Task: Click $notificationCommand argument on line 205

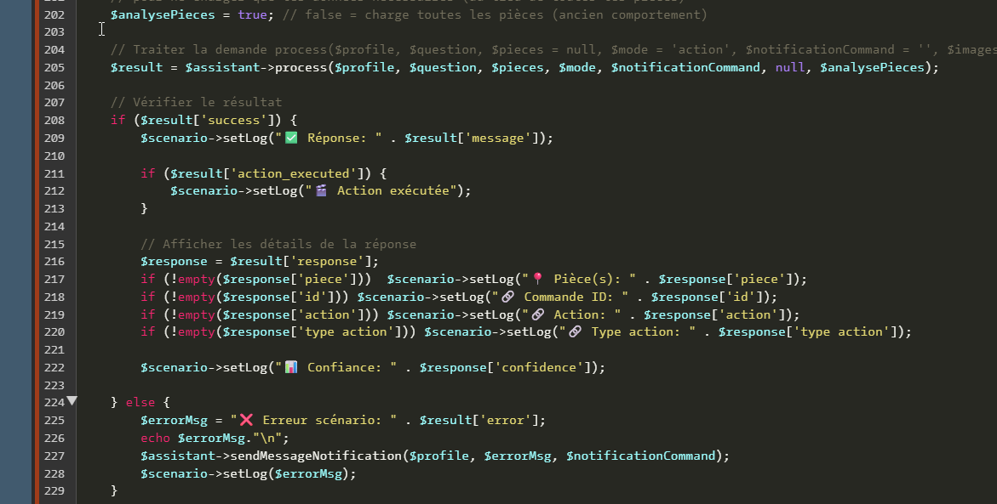Action: click(x=685, y=67)
